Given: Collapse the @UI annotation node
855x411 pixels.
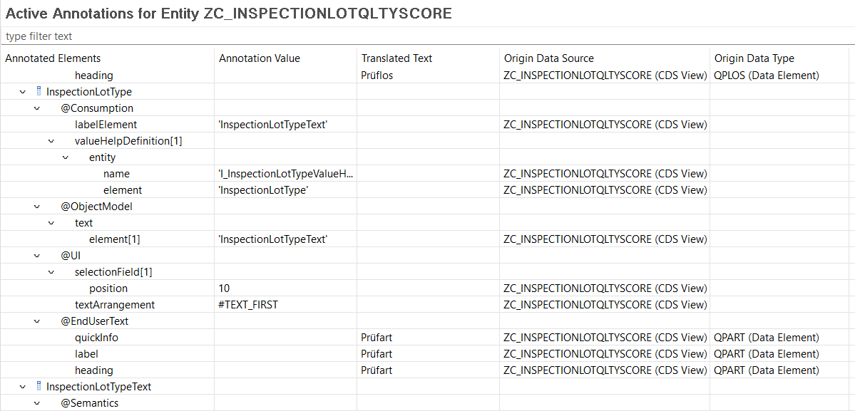Looking at the screenshot, I should (x=37, y=255).
